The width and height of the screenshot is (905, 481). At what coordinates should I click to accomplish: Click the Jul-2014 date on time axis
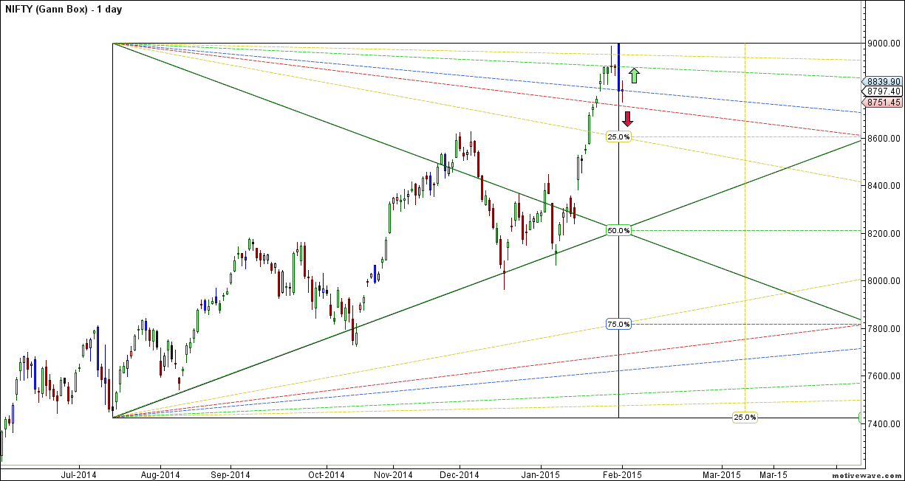78,474
